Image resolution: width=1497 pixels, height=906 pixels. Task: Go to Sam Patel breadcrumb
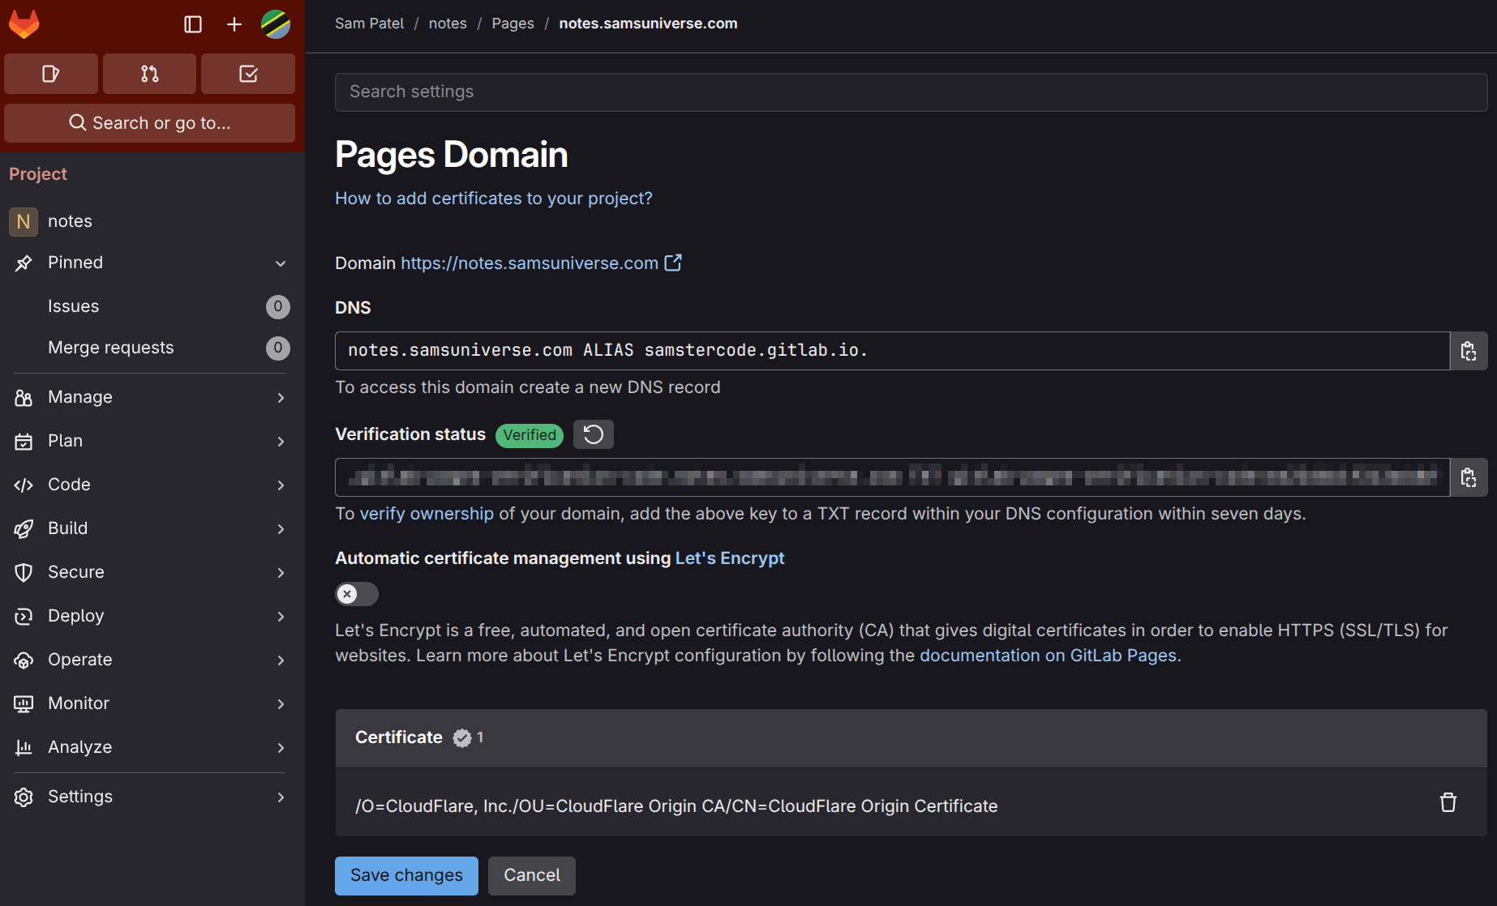pyautogui.click(x=369, y=24)
